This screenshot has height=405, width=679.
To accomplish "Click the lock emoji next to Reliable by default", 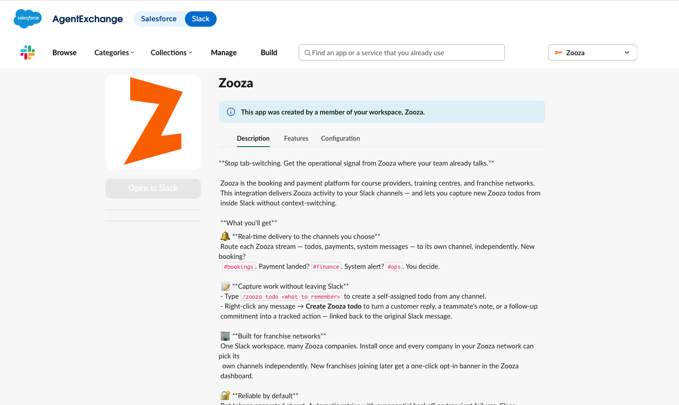I will pyautogui.click(x=225, y=395).
